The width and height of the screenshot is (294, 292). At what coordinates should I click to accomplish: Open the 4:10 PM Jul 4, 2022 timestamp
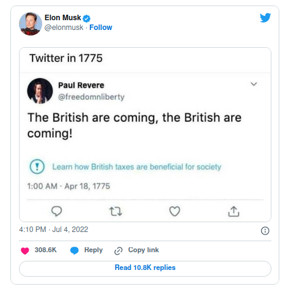[x=54, y=230]
